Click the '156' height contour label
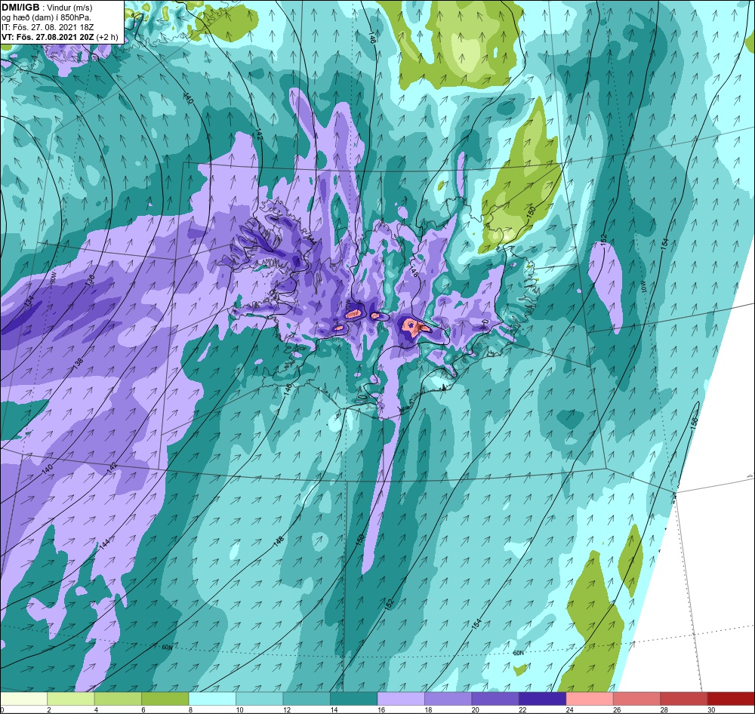The height and width of the screenshot is (714, 755). tap(694, 422)
